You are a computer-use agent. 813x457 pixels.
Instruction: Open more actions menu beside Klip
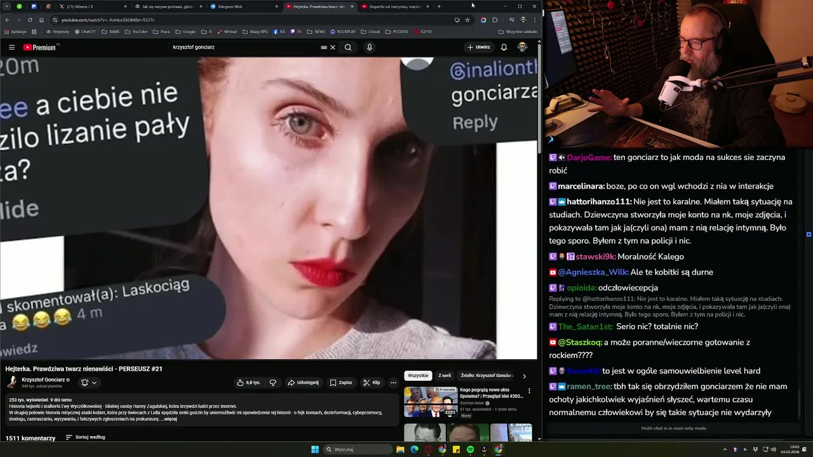393,383
